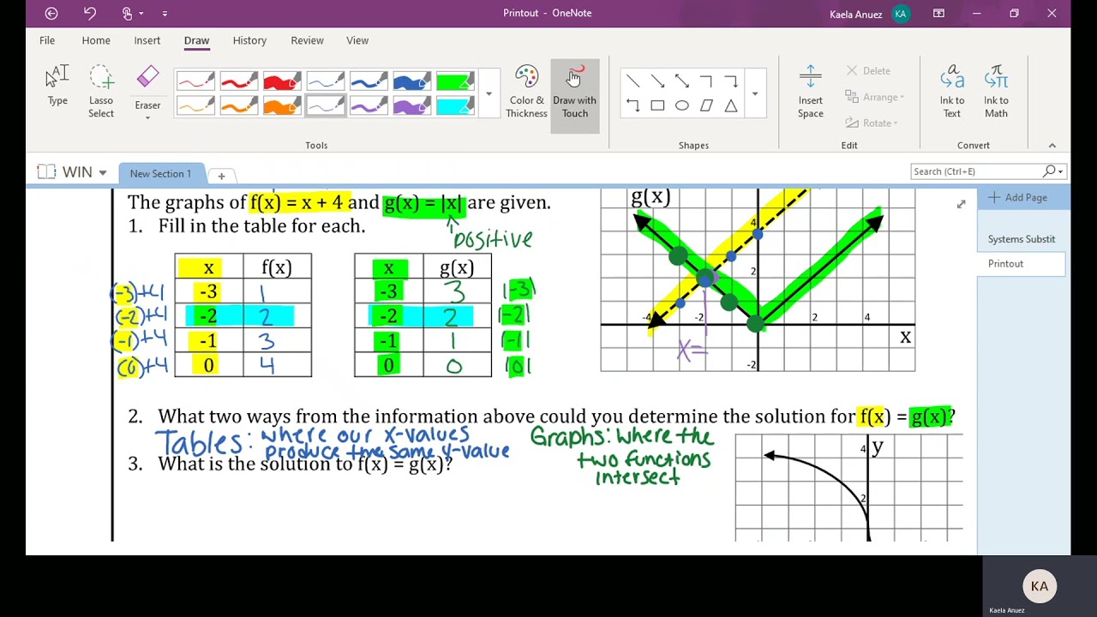The height and width of the screenshot is (617, 1097).
Task: Open the Rotate dropdown
Action: (872, 123)
